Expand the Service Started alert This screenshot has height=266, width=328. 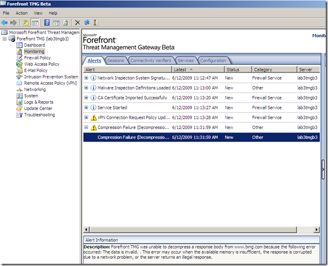(x=86, y=107)
